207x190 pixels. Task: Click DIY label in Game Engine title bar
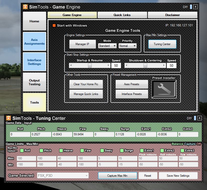(185, 7)
